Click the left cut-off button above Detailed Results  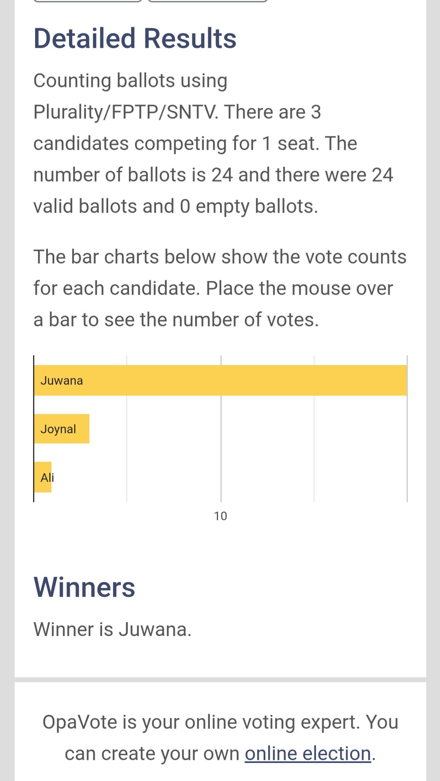87,1
